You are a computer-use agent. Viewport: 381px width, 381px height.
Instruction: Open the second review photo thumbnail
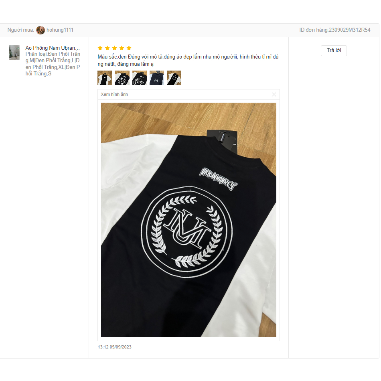(x=122, y=78)
